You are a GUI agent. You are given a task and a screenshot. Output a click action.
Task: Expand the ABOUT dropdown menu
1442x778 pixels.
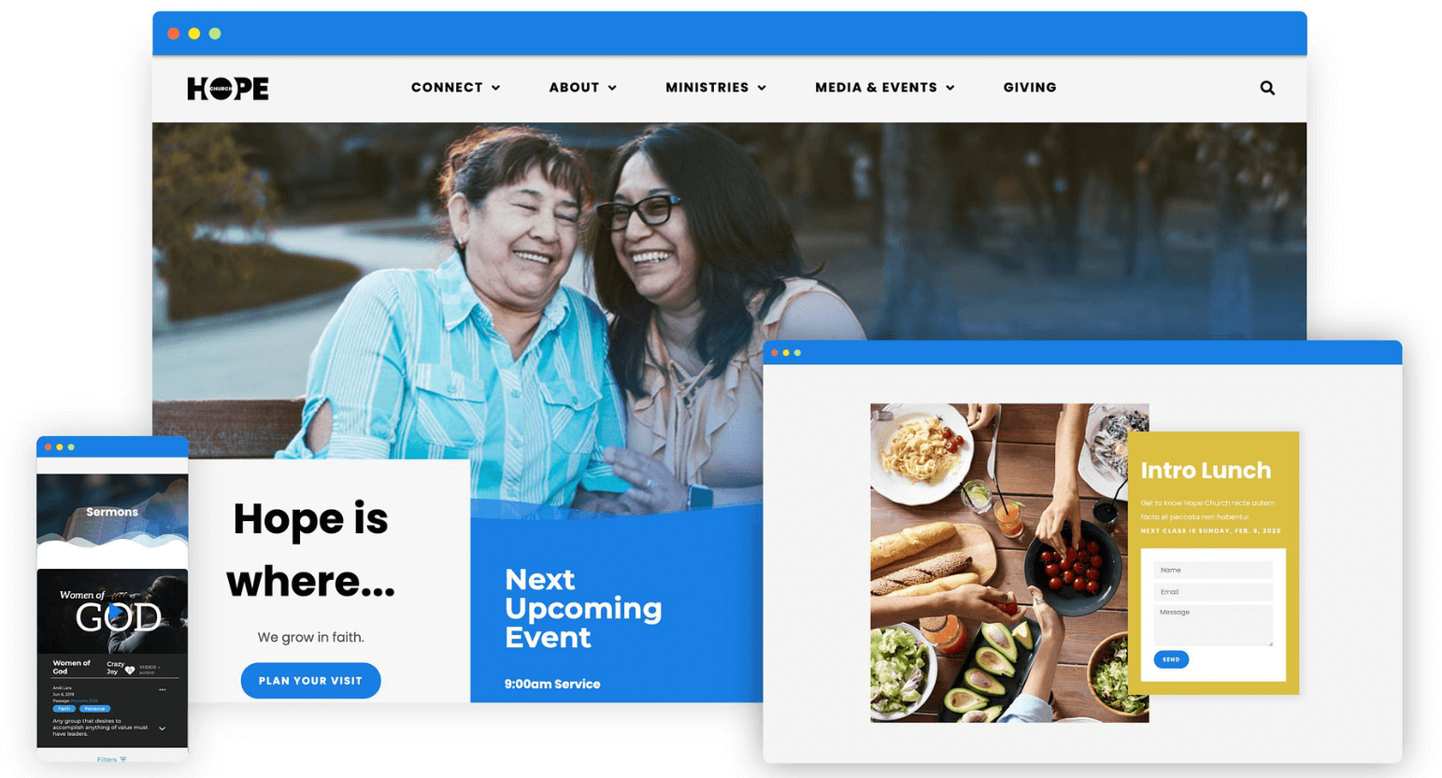click(582, 88)
